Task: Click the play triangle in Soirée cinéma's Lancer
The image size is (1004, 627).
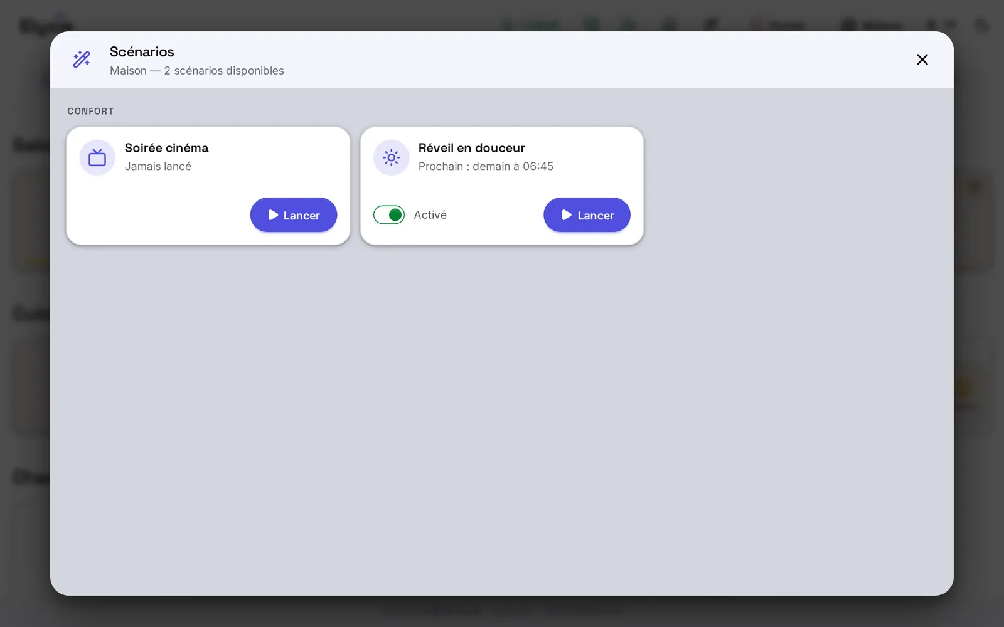Action: (x=273, y=215)
